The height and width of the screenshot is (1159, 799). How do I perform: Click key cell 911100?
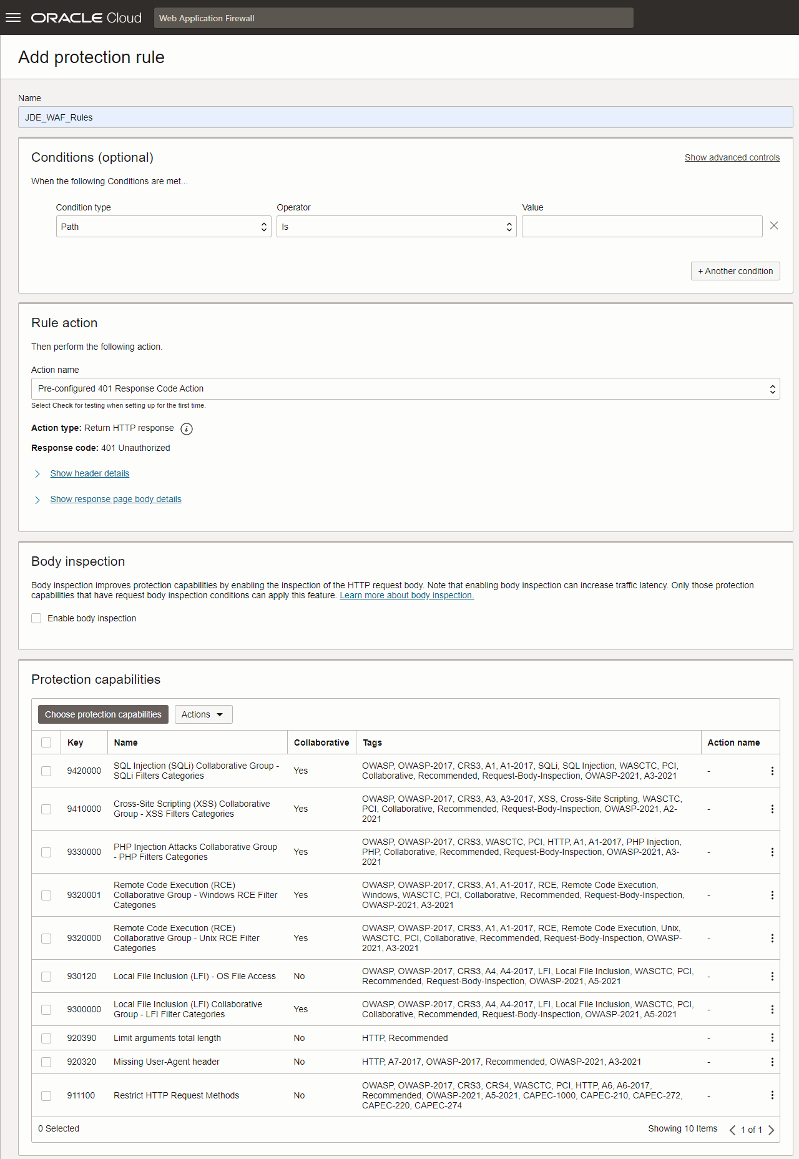(x=81, y=1095)
